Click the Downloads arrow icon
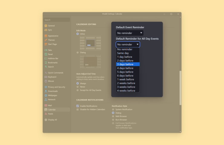 (x=46, y=91)
